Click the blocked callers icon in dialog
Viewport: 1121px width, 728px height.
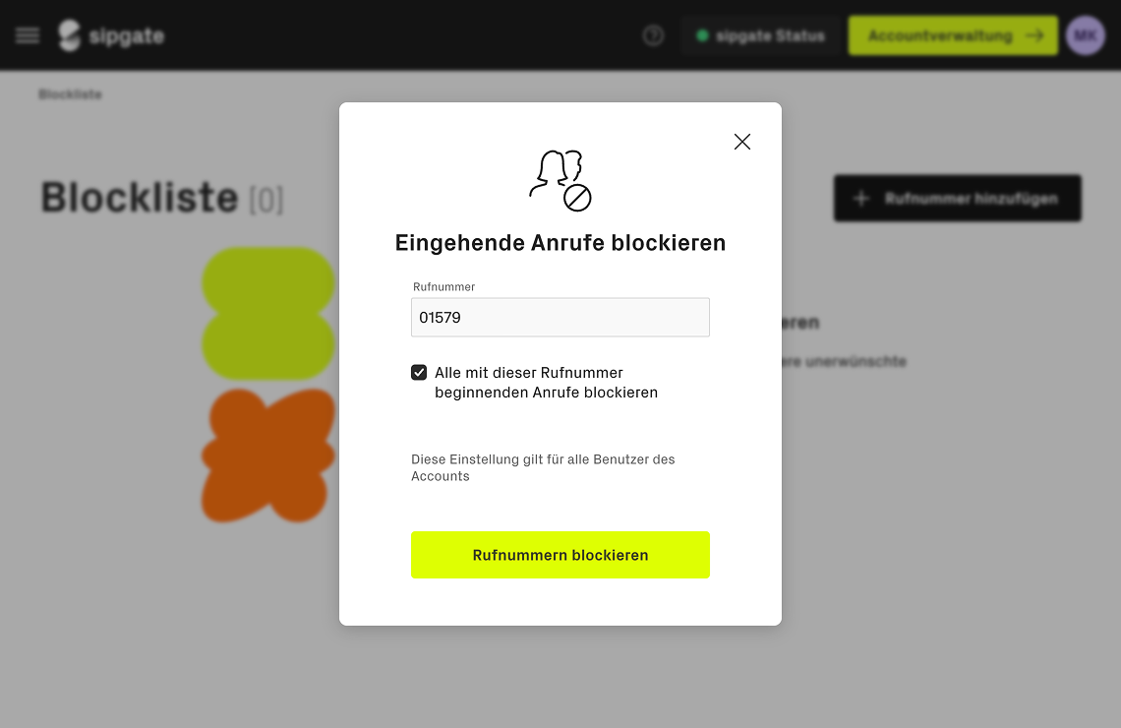point(560,180)
